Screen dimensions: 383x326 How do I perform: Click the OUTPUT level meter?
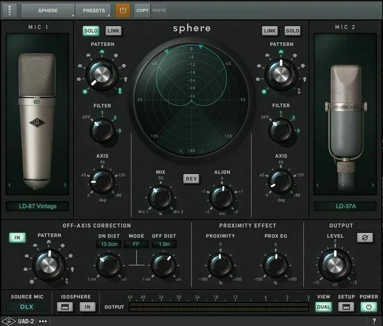pyautogui.click(x=218, y=307)
